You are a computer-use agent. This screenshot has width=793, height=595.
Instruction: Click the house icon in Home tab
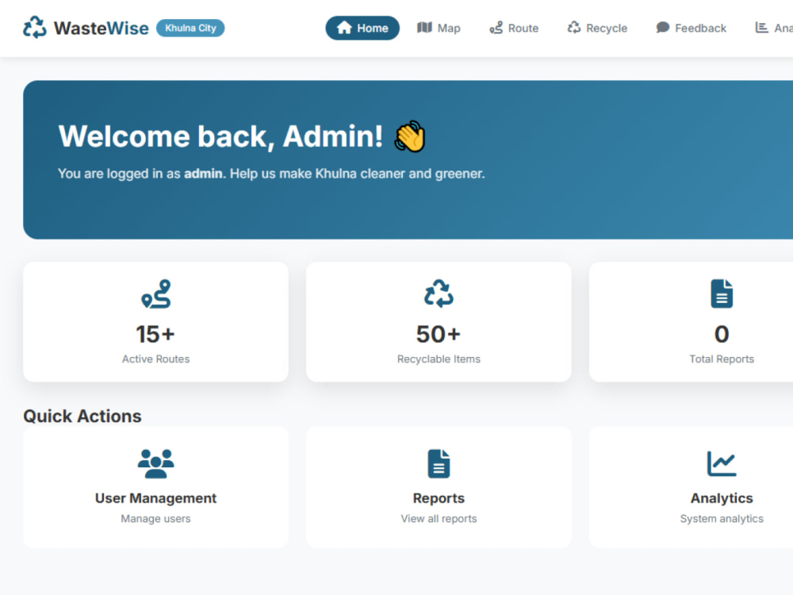pyautogui.click(x=344, y=28)
